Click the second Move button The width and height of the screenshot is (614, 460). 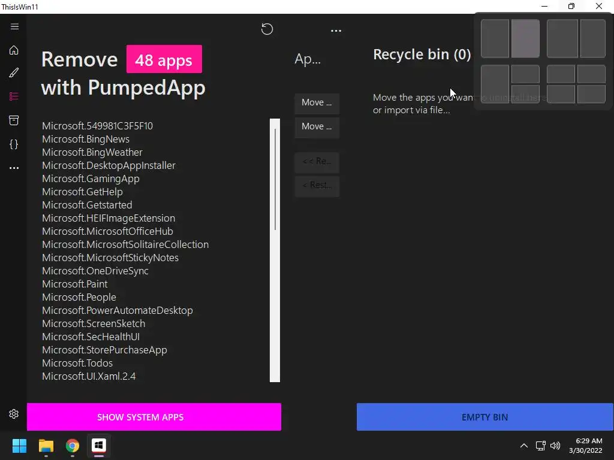tap(317, 126)
